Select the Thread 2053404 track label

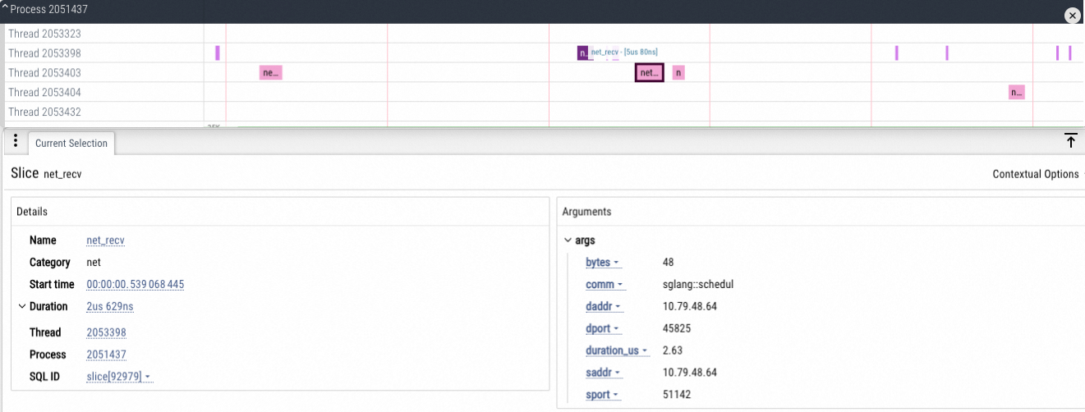tap(44, 93)
